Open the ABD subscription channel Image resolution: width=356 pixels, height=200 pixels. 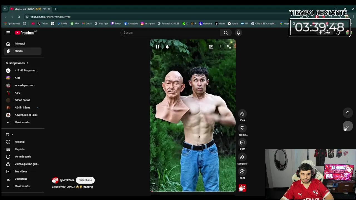(23, 78)
